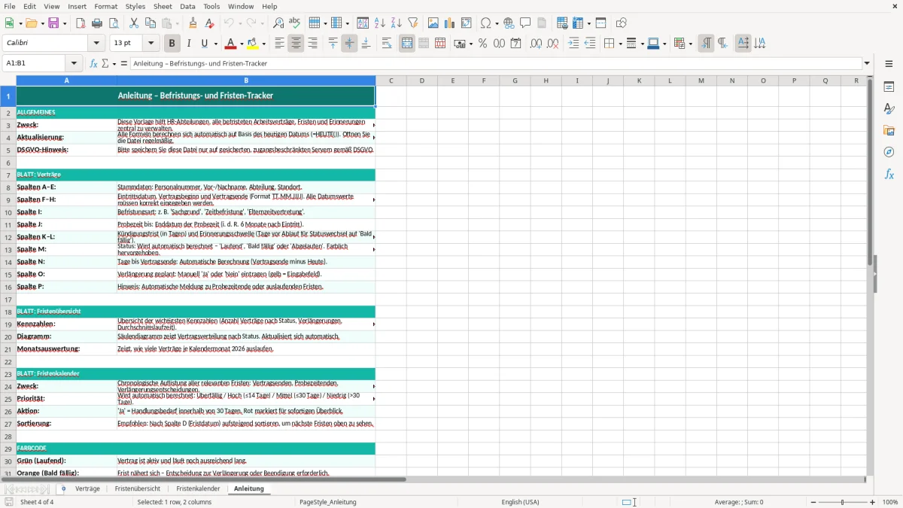This screenshot has width=903, height=508.
Task: Insert a comment
Action: click(x=525, y=23)
